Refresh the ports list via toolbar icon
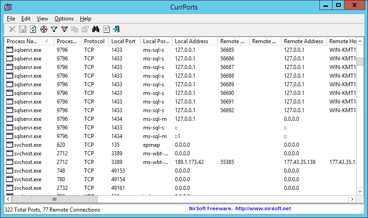 (x=33, y=29)
